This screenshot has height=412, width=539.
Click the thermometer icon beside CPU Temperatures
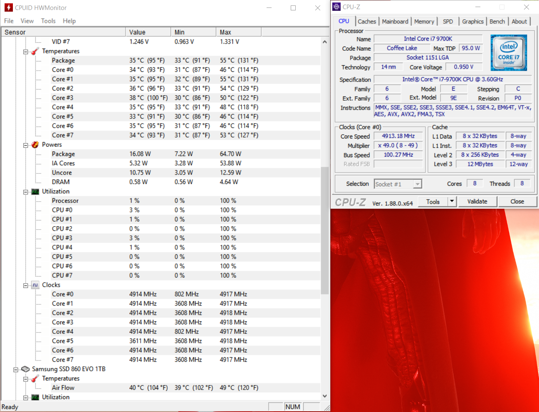(35, 51)
